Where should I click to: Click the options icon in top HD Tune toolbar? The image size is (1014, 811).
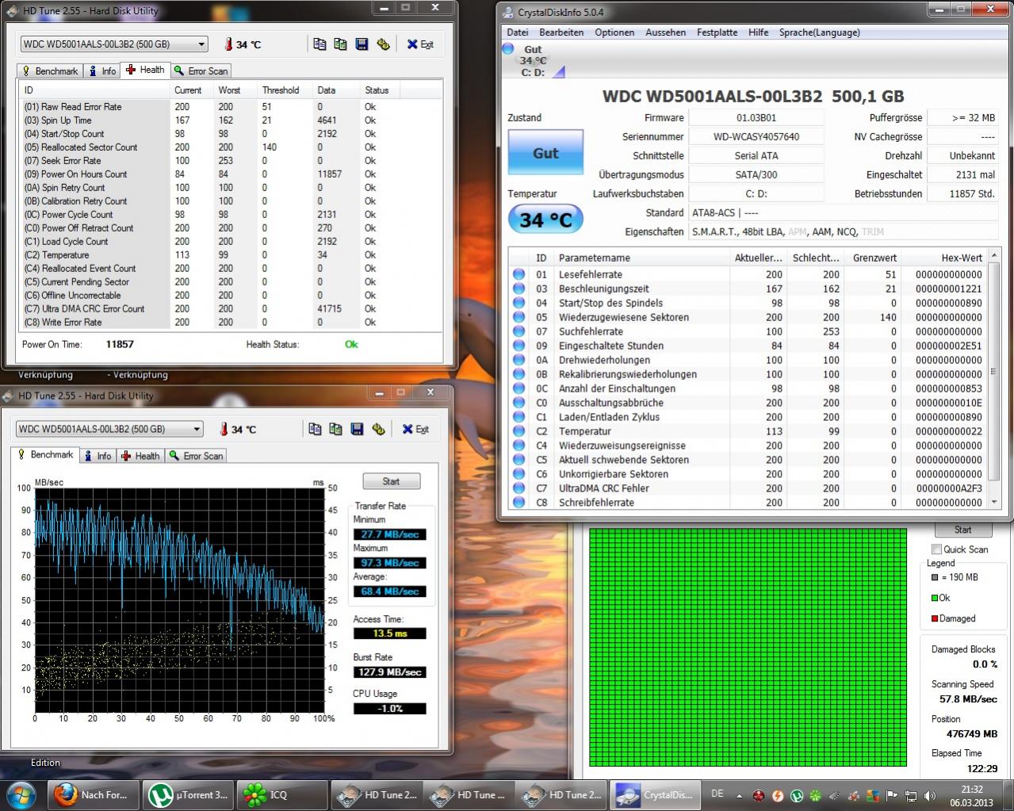383,44
